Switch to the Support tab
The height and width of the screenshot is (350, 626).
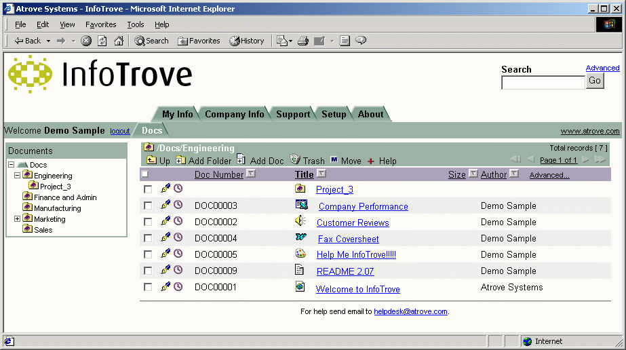point(293,114)
